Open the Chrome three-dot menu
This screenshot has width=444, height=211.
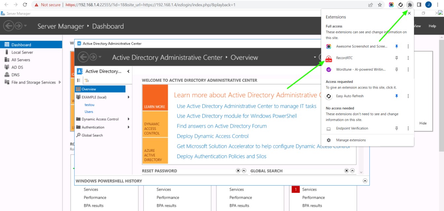click(x=438, y=5)
